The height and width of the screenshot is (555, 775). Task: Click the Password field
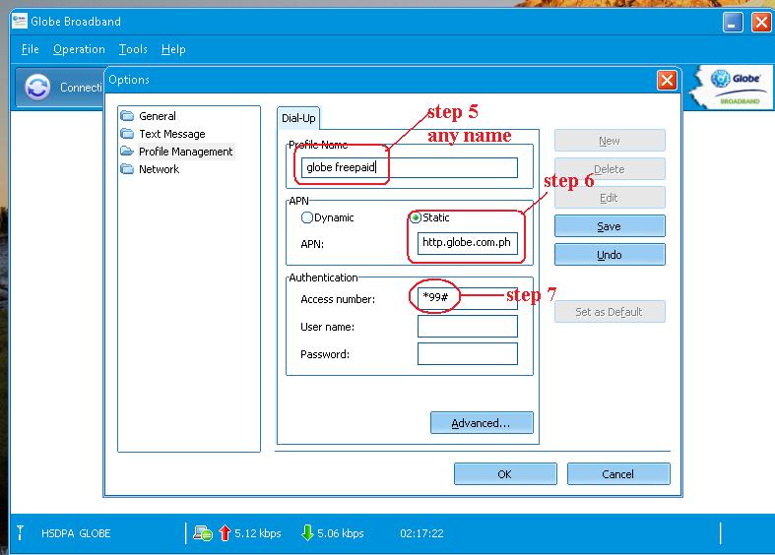click(467, 354)
